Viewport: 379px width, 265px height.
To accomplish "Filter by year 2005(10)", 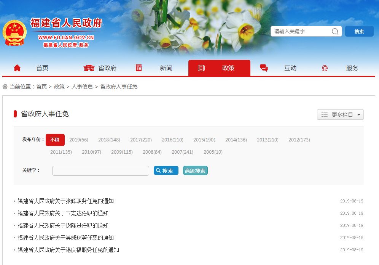I will tap(213, 152).
